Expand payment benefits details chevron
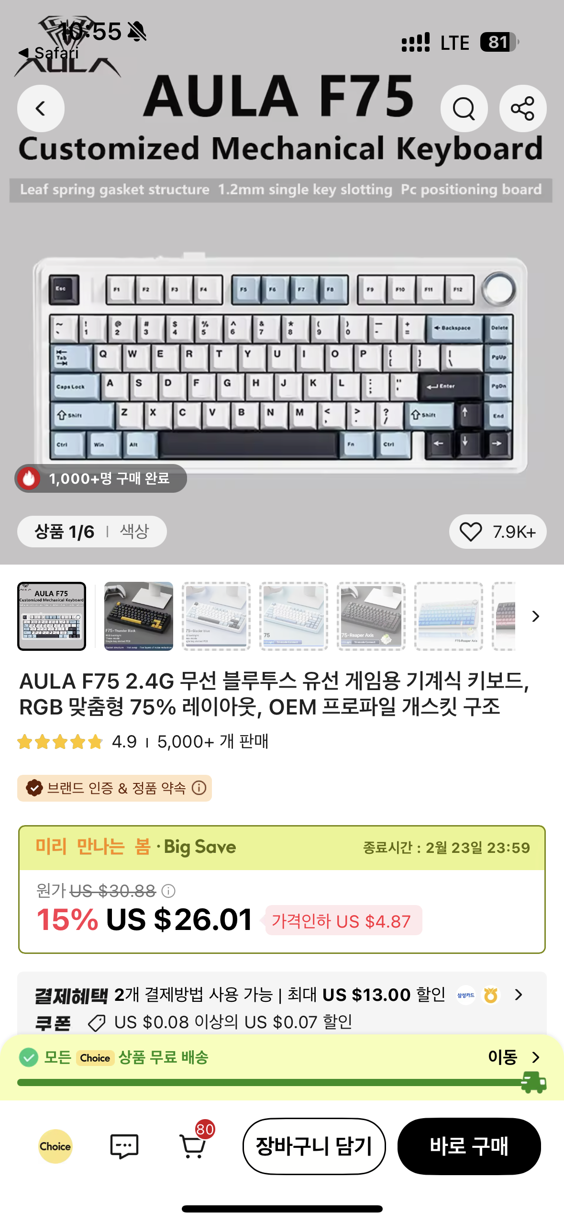The image size is (564, 1224). 519,995
